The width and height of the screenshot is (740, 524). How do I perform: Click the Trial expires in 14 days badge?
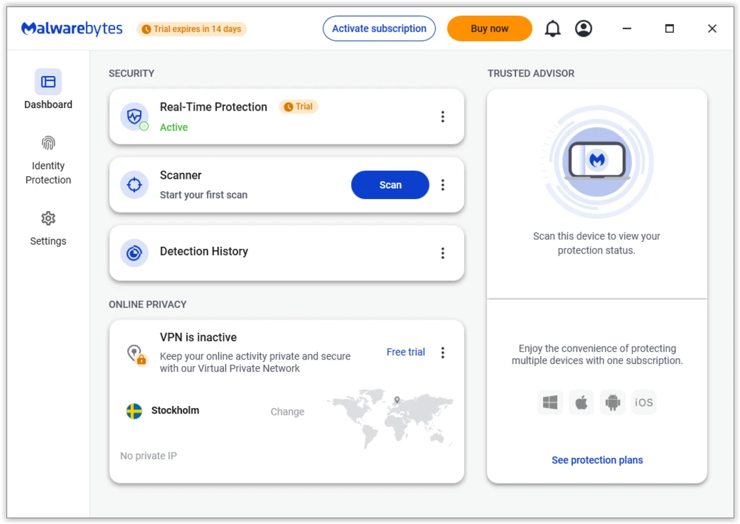191,29
